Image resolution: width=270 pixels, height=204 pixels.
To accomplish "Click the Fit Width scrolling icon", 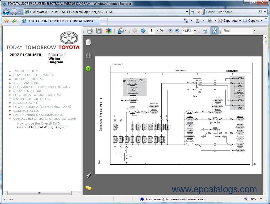I will click(x=205, y=30).
